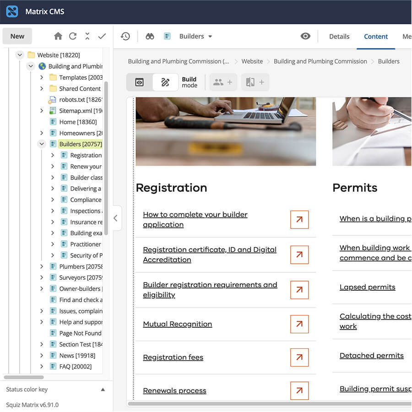Click the Shared Content folder icon
412x412 pixels.
click(53, 88)
